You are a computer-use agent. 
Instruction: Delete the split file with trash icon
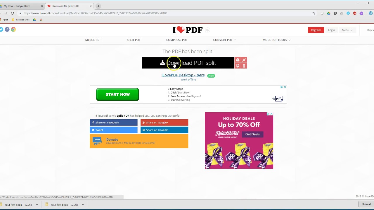pyautogui.click(x=244, y=66)
